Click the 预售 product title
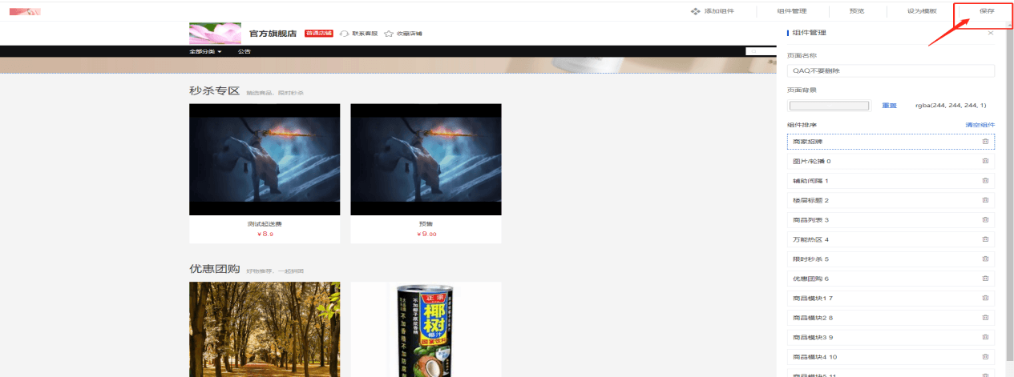The height and width of the screenshot is (377, 1014). pyautogui.click(x=426, y=223)
